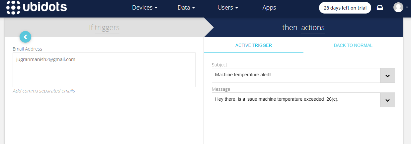Switch to Back to Normal tab
411x144 pixels.
(x=353, y=45)
